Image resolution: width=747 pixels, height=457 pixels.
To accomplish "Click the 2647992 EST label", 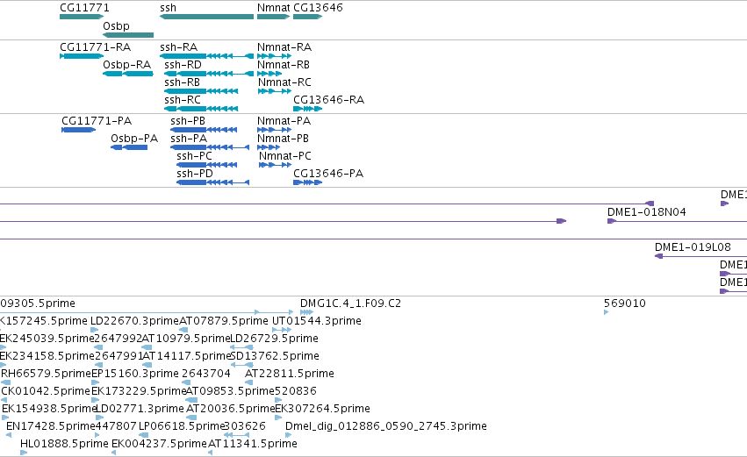I will click(x=119, y=339).
